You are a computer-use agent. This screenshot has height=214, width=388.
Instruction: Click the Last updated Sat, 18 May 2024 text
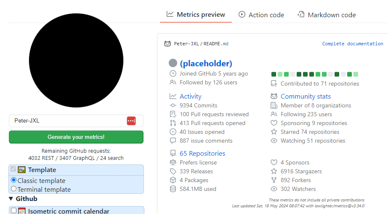[x=298, y=206]
